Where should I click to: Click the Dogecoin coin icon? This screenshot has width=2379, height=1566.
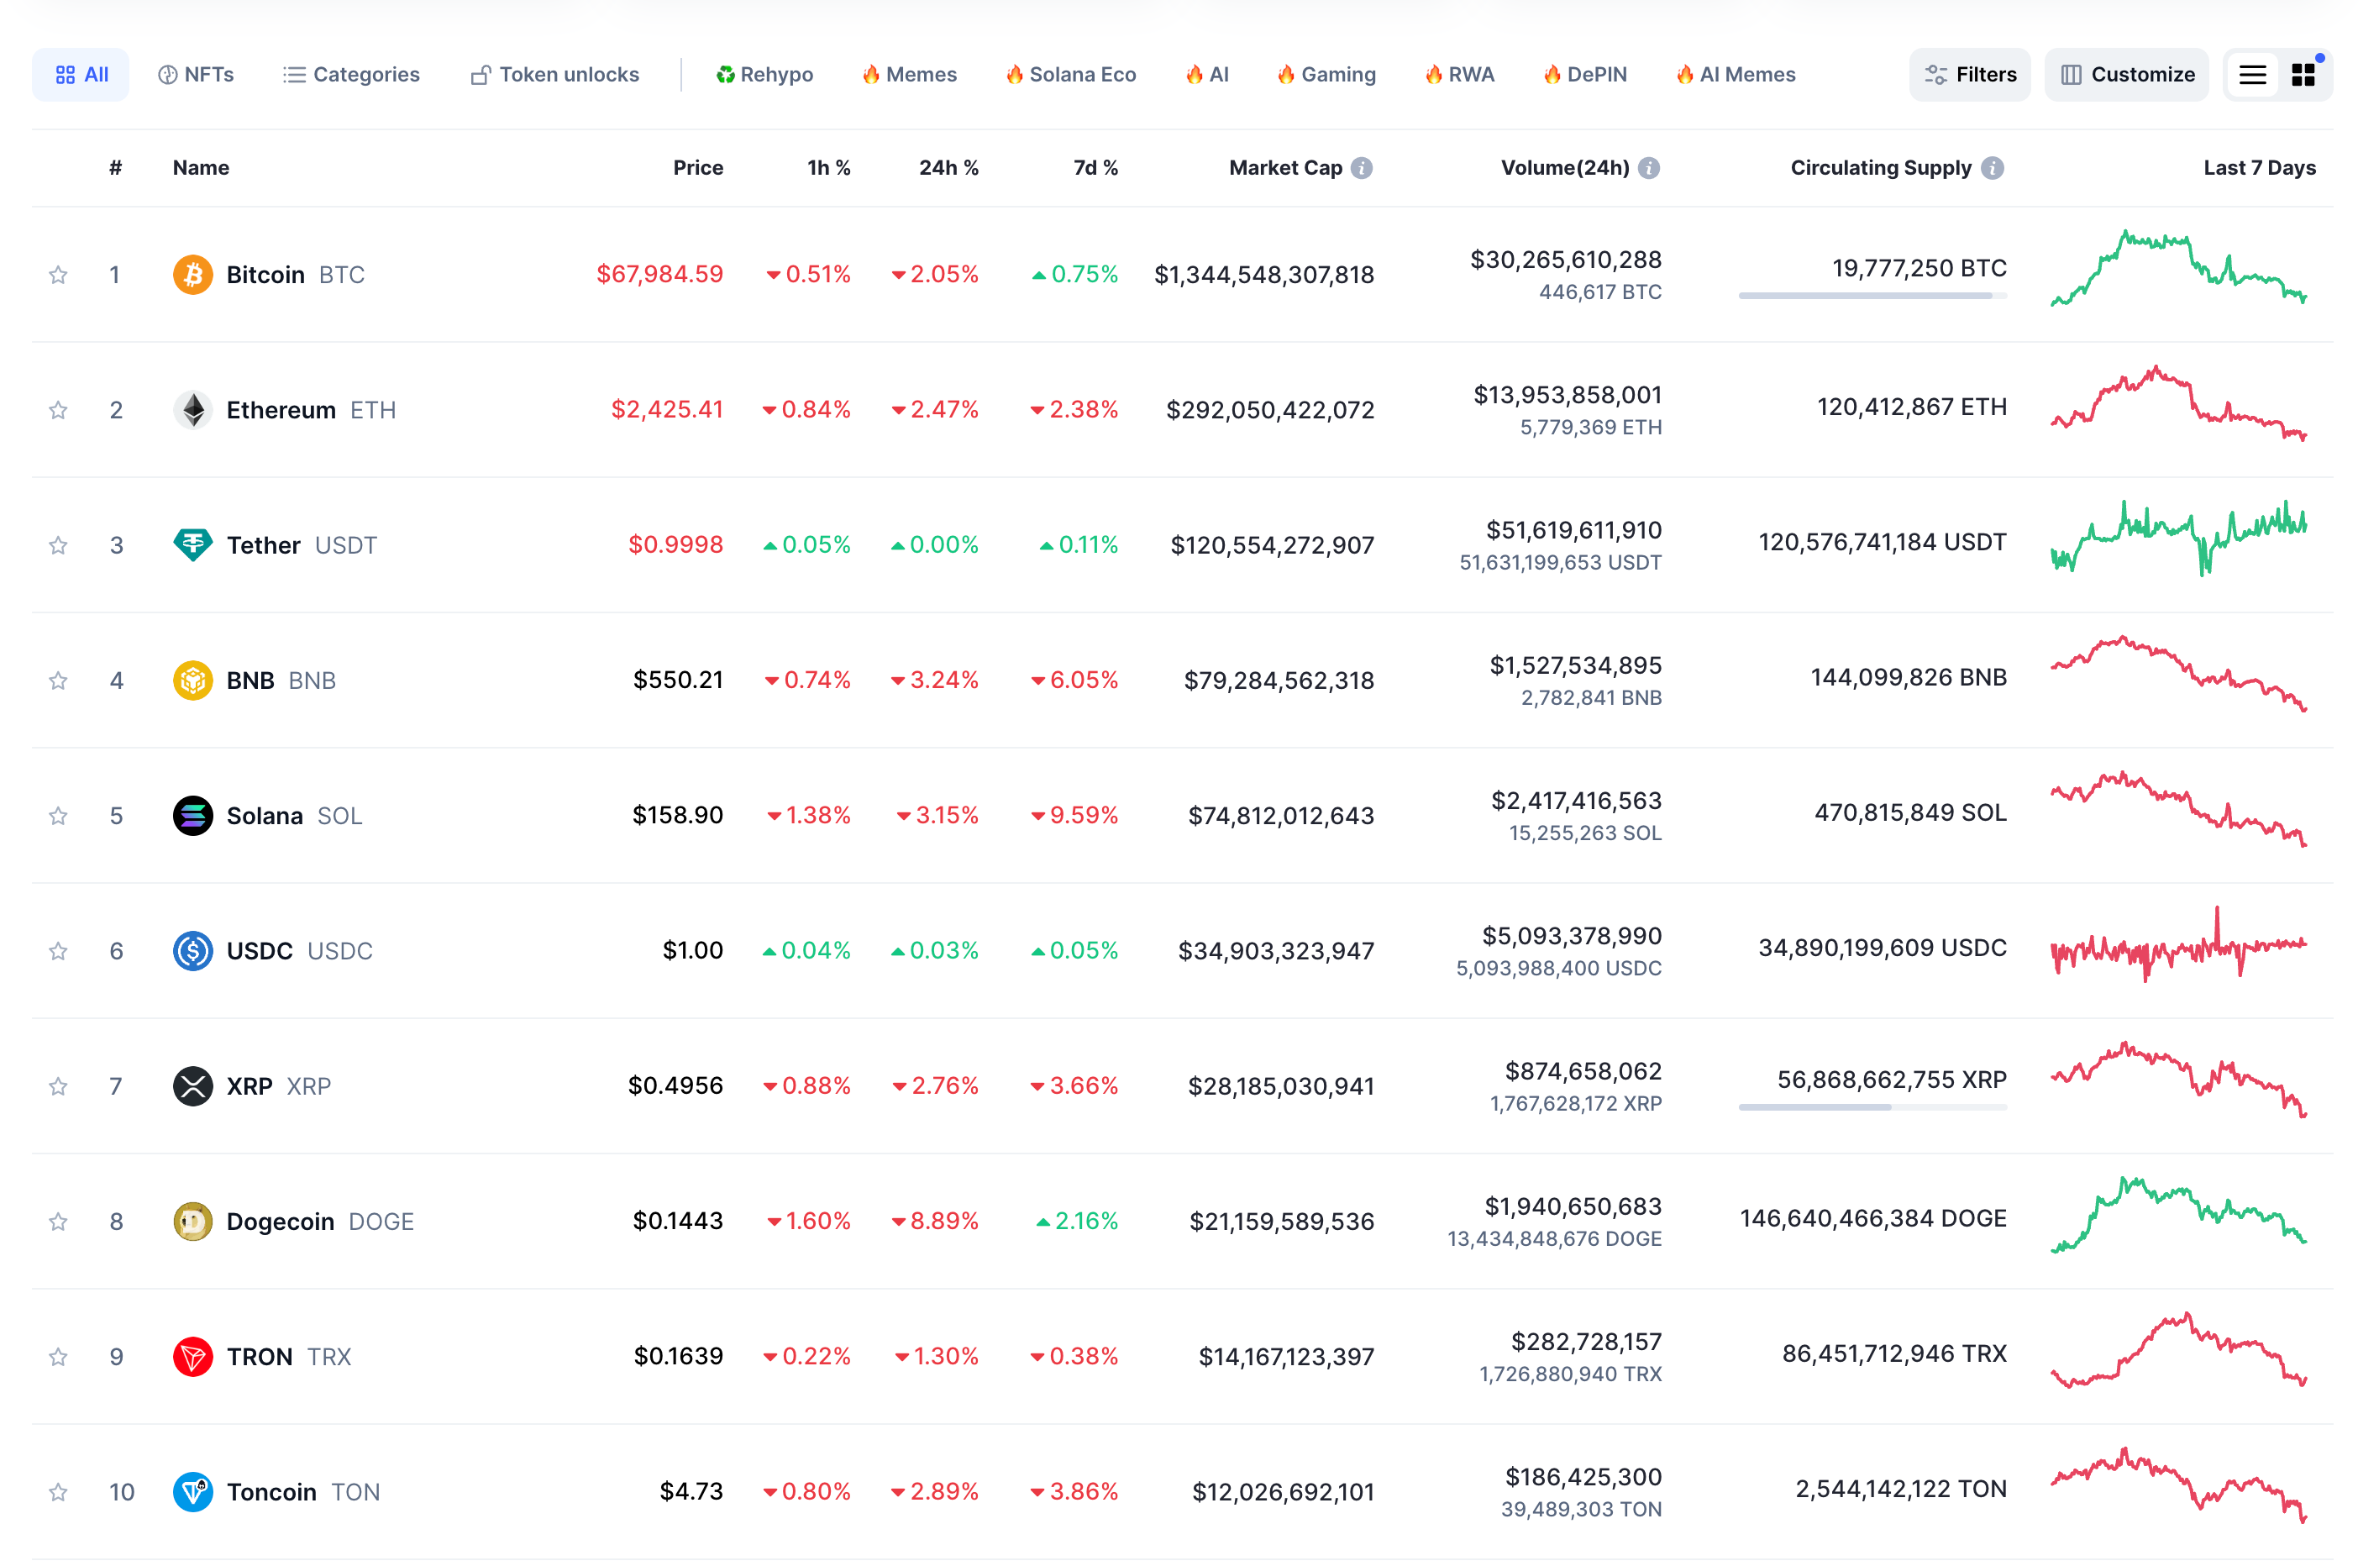coord(193,1221)
